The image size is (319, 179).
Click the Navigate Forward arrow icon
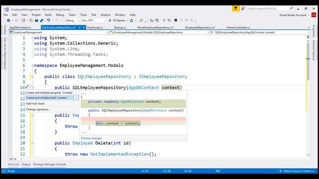coord(16,20)
